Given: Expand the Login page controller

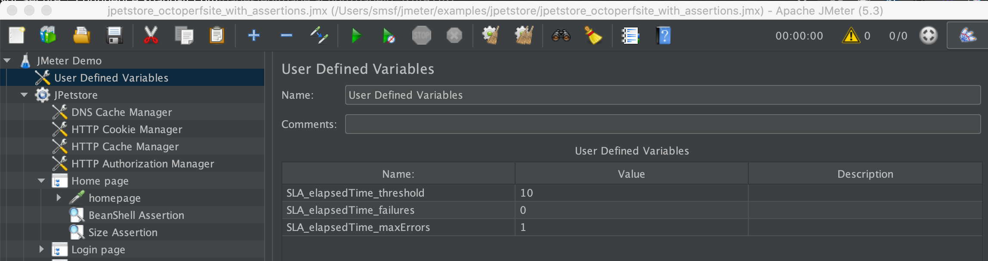Looking at the screenshot, I should (x=41, y=249).
